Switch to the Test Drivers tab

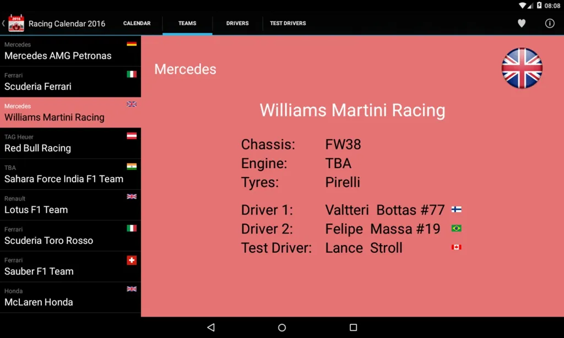288,23
